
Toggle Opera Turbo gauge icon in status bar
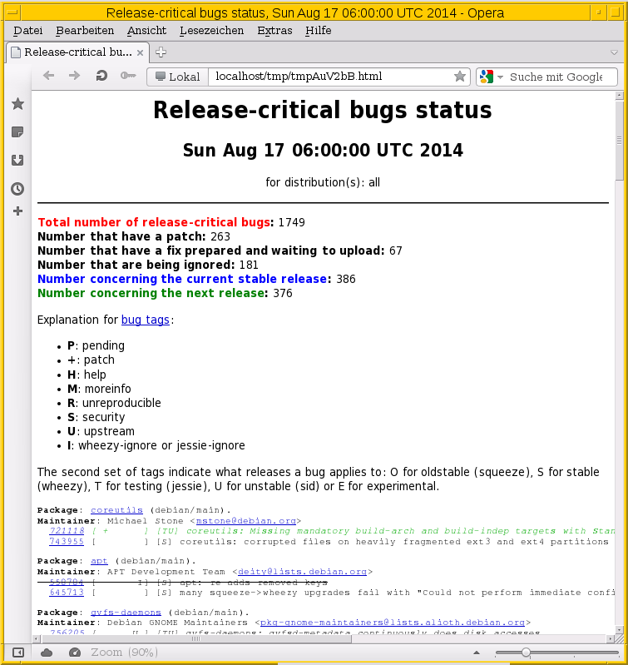click(75, 653)
